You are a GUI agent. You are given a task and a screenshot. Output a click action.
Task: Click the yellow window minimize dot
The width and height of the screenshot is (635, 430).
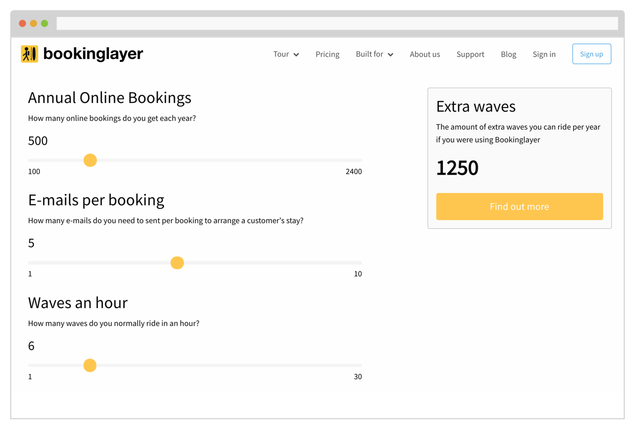click(x=33, y=24)
